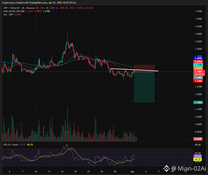Click the RSI (14, close) indicator legend
This screenshot has width=208, height=175.
tap(11, 145)
